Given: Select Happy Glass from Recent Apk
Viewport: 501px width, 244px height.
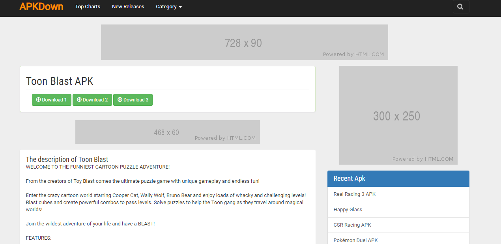Looking at the screenshot, I should point(348,210).
